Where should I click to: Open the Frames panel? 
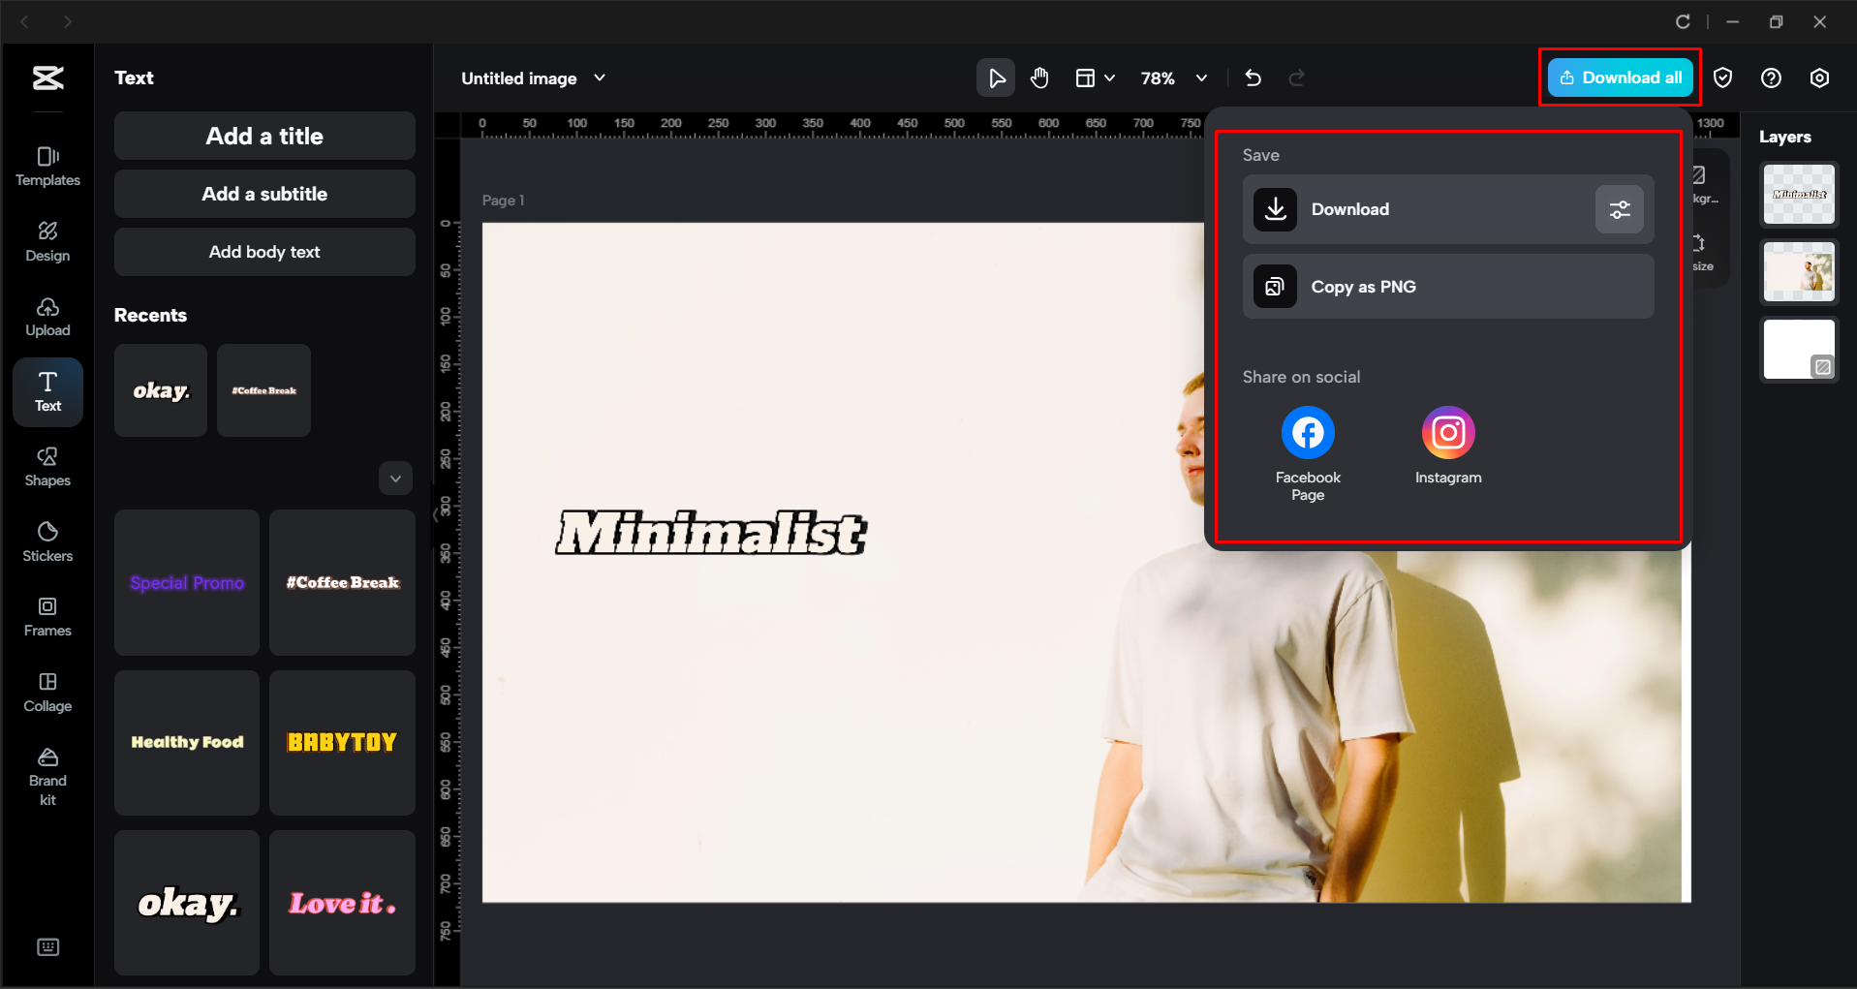46,616
